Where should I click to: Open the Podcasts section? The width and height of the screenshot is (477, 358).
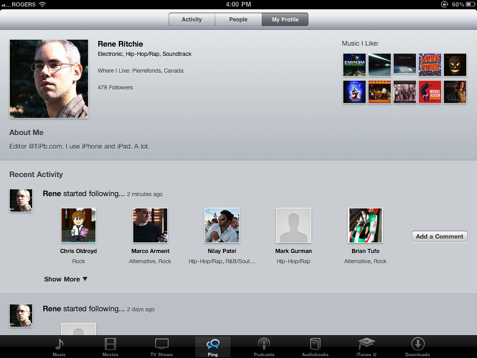tap(264, 347)
